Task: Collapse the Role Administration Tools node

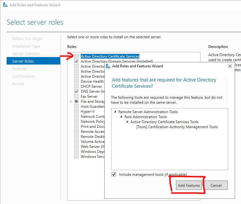Action: coord(121,117)
